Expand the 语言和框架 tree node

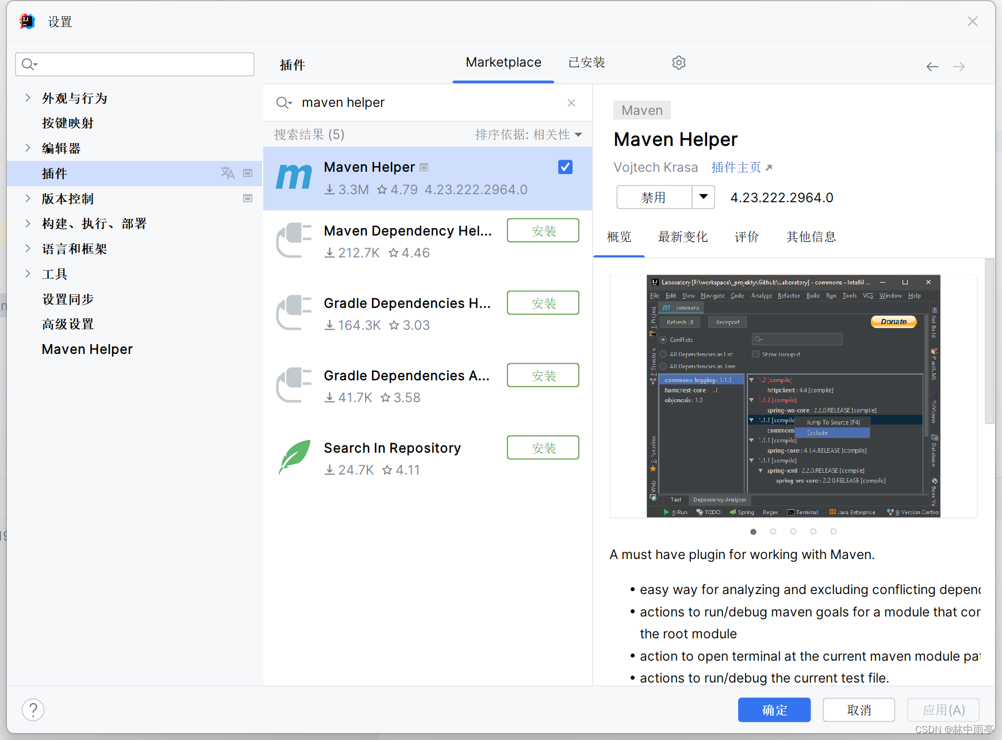pyautogui.click(x=28, y=248)
